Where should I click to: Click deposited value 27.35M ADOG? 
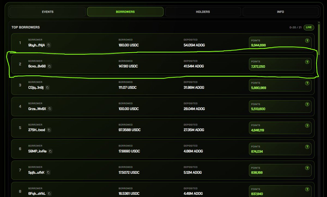(194, 130)
